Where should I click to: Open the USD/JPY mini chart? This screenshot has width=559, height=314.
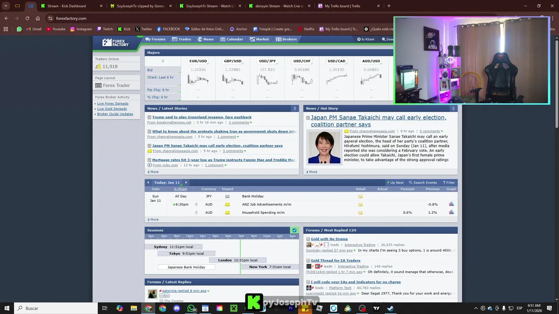267,79
